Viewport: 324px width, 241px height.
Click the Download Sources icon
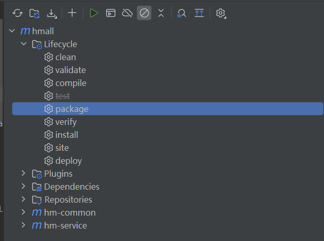point(51,13)
